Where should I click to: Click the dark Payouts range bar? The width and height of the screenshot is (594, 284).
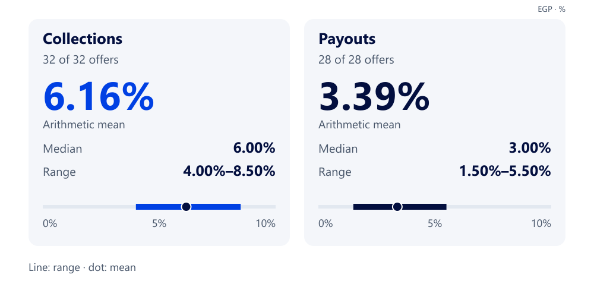pos(400,207)
